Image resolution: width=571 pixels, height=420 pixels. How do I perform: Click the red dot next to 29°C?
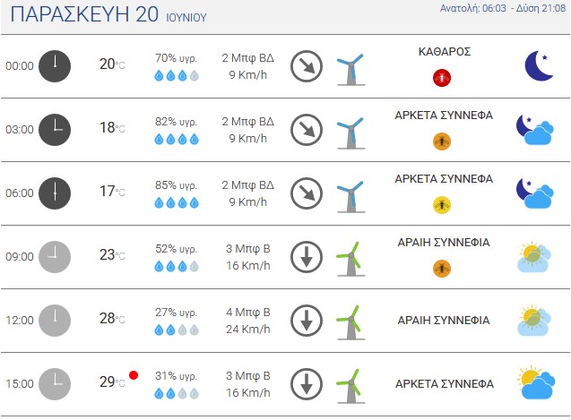point(134,375)
